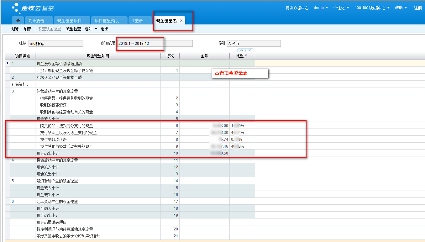Screen dimensions: 425x242
Task: Switch to the 现金流量项目 tab
Action: click(x=69, y=21)
